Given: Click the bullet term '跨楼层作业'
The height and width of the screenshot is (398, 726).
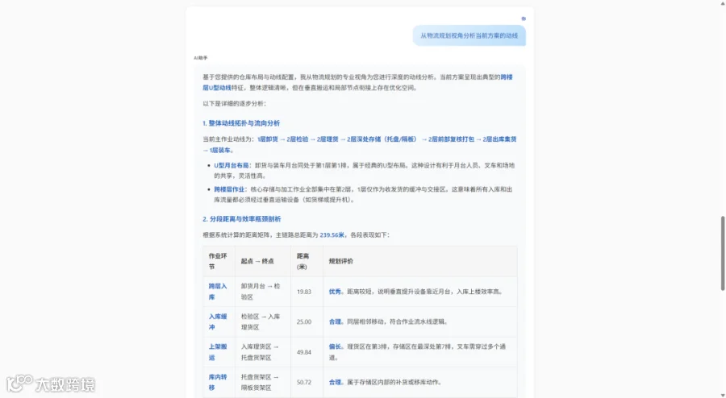Looking at the screenshot, I should tap(229, 189).
